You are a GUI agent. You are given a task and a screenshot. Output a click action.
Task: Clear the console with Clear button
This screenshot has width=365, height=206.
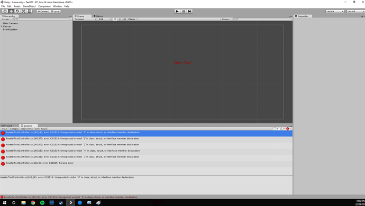[5, 129]
